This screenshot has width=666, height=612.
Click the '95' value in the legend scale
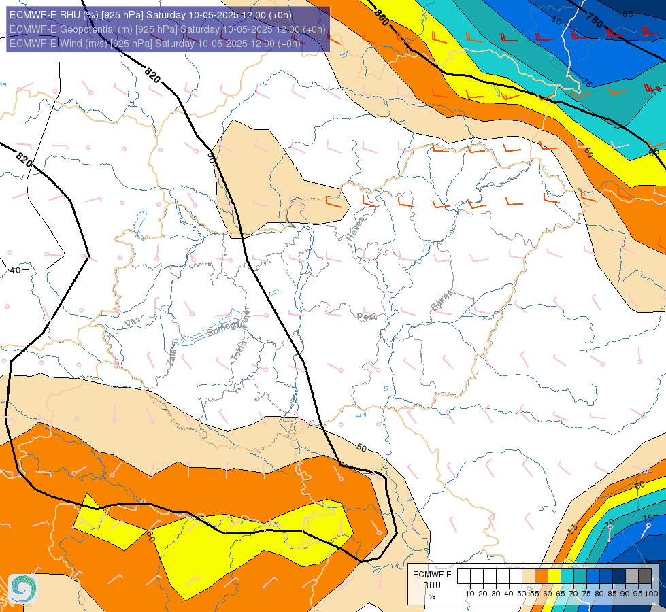[x=638, y=594]
